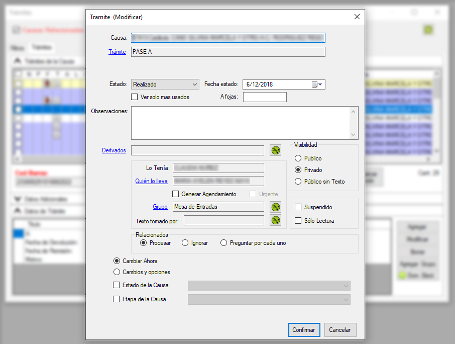Click the green icon beside Texto tomado por
Image resolution: width=455 pixels, height=344 pixels.
click(276, 220)
